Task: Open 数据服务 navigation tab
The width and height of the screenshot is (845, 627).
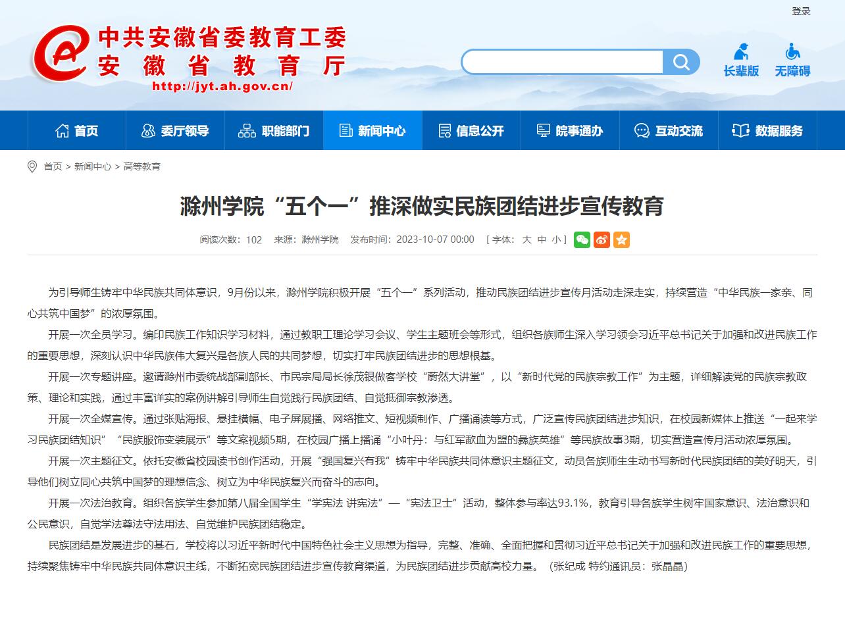Action: [x=767, y=130]
